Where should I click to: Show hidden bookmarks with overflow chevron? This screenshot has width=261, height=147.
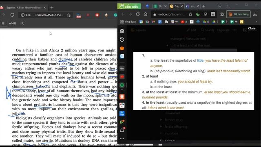click(257, 22)
